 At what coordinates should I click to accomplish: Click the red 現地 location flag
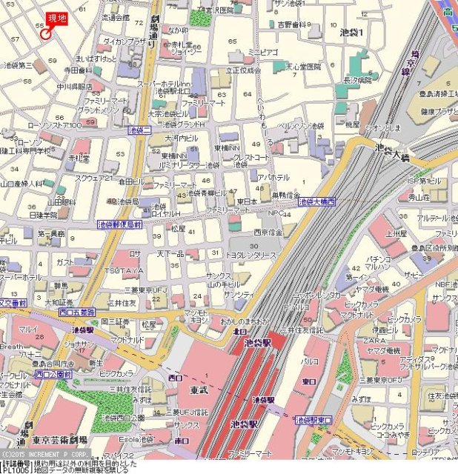[x=56, y=19]
